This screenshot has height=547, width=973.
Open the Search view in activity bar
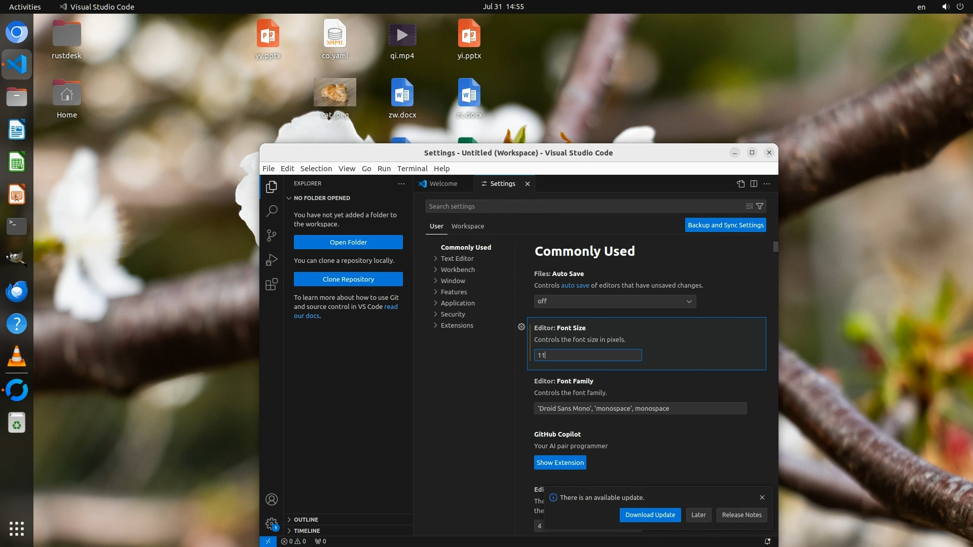pos(272,211)
